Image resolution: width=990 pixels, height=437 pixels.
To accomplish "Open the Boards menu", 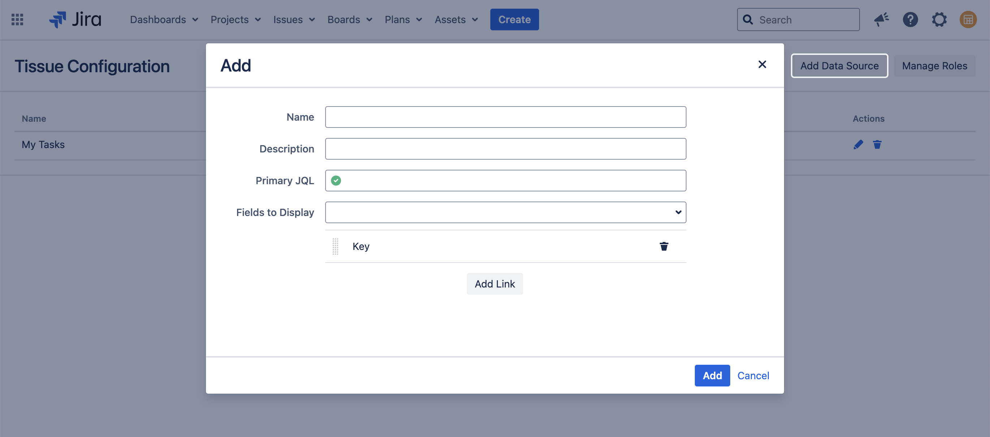I will (350, 20).
